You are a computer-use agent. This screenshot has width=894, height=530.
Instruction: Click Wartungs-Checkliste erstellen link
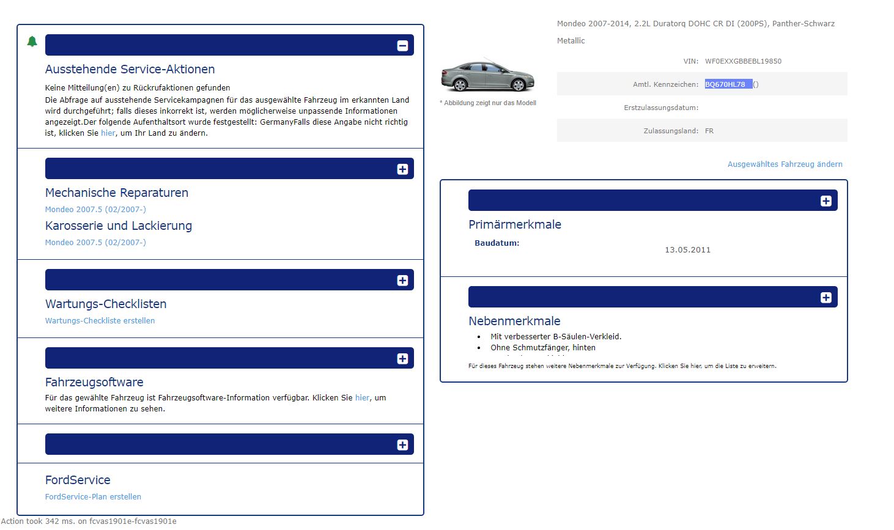[x=100, y=321]
